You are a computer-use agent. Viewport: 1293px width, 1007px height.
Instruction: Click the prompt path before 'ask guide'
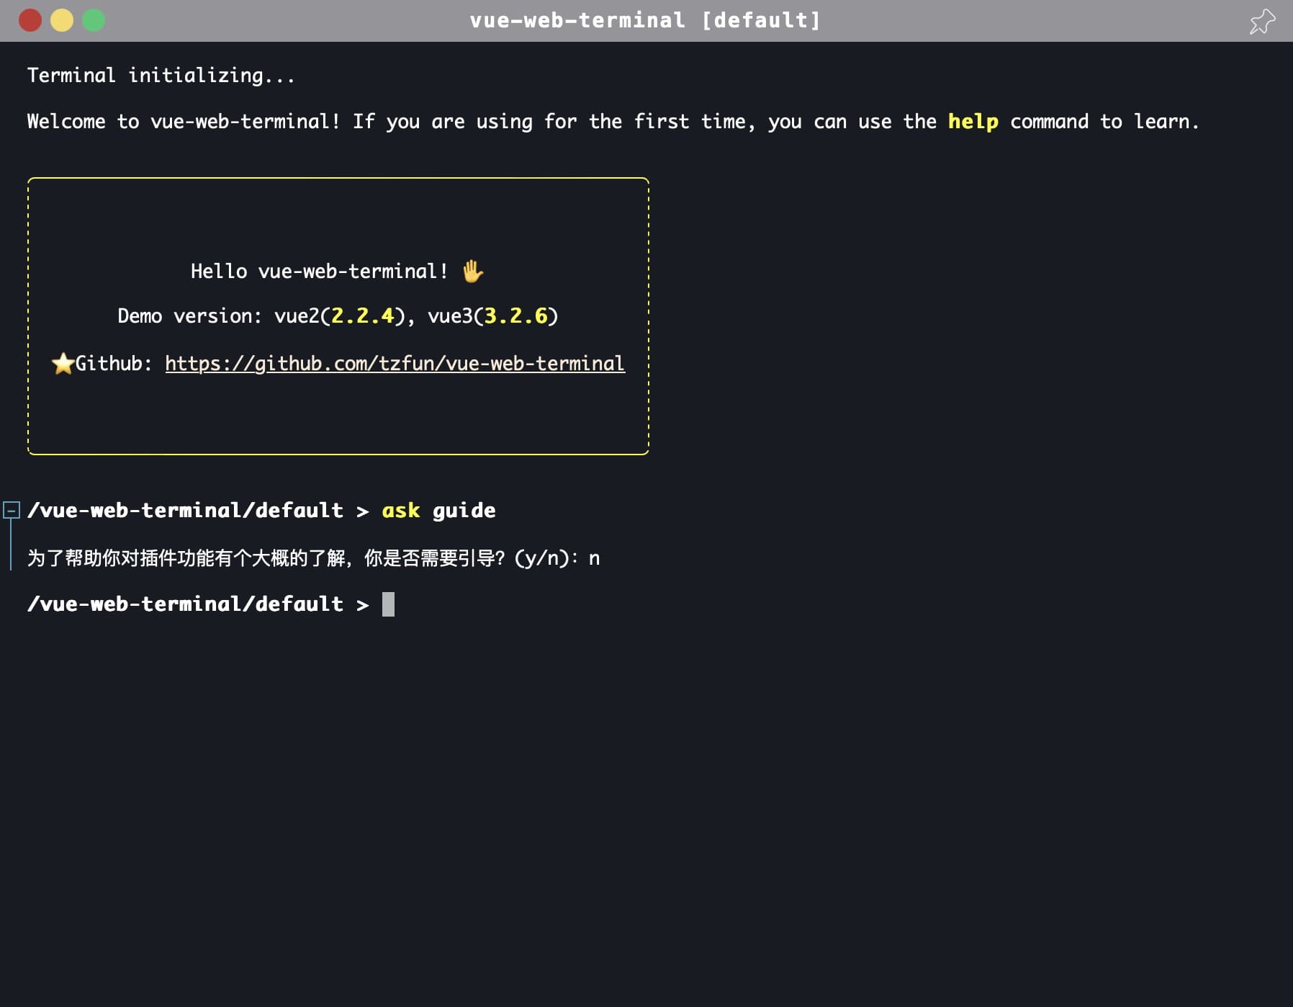pos(185,511)
